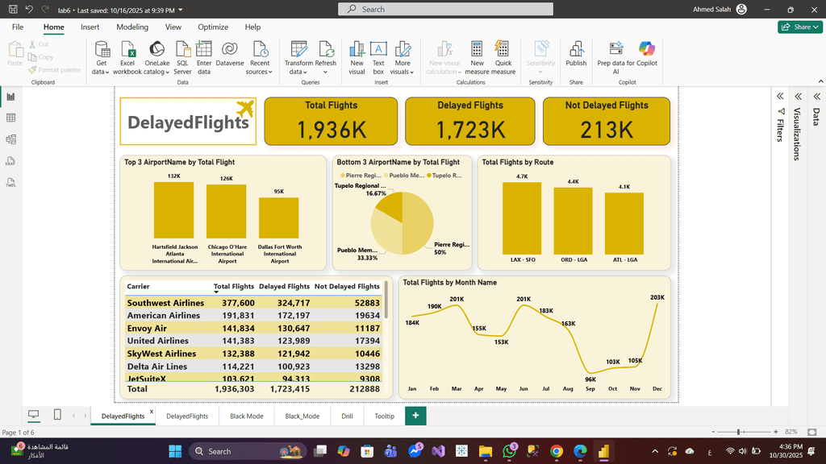Open the Modeling ribbon tab
Viewport: 826px width, 464px height.
tap(132, 27)
